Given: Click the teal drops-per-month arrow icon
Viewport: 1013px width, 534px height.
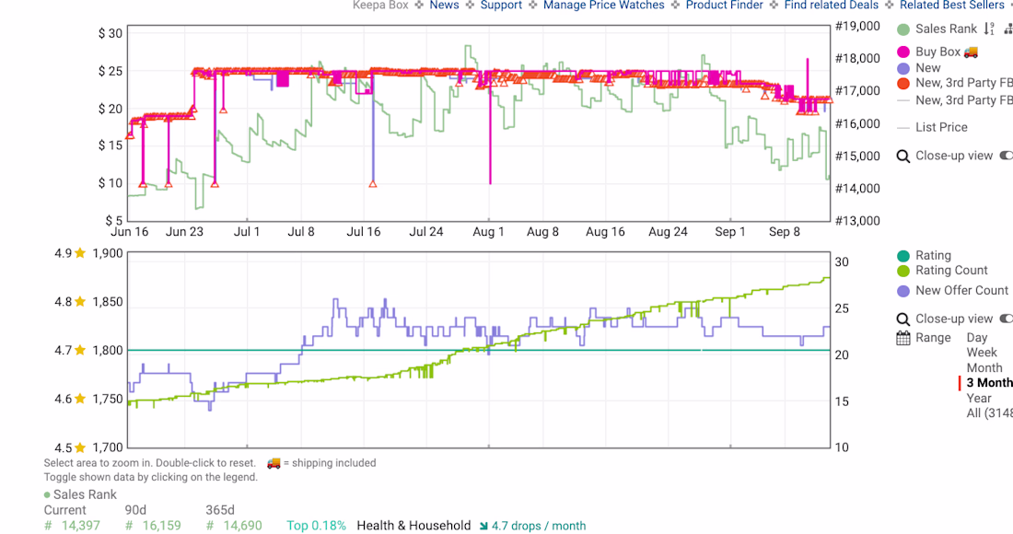Looking at the screenshot, I should click(x=483, y=527).
